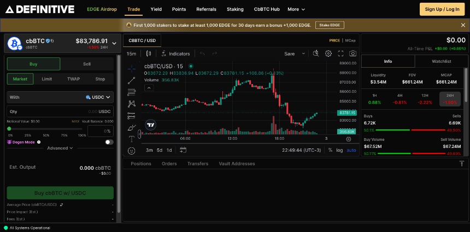This screenshot has height=232, width=470.
Task: Open the Fibonacci retracement tool
Action: click(132, 92)
